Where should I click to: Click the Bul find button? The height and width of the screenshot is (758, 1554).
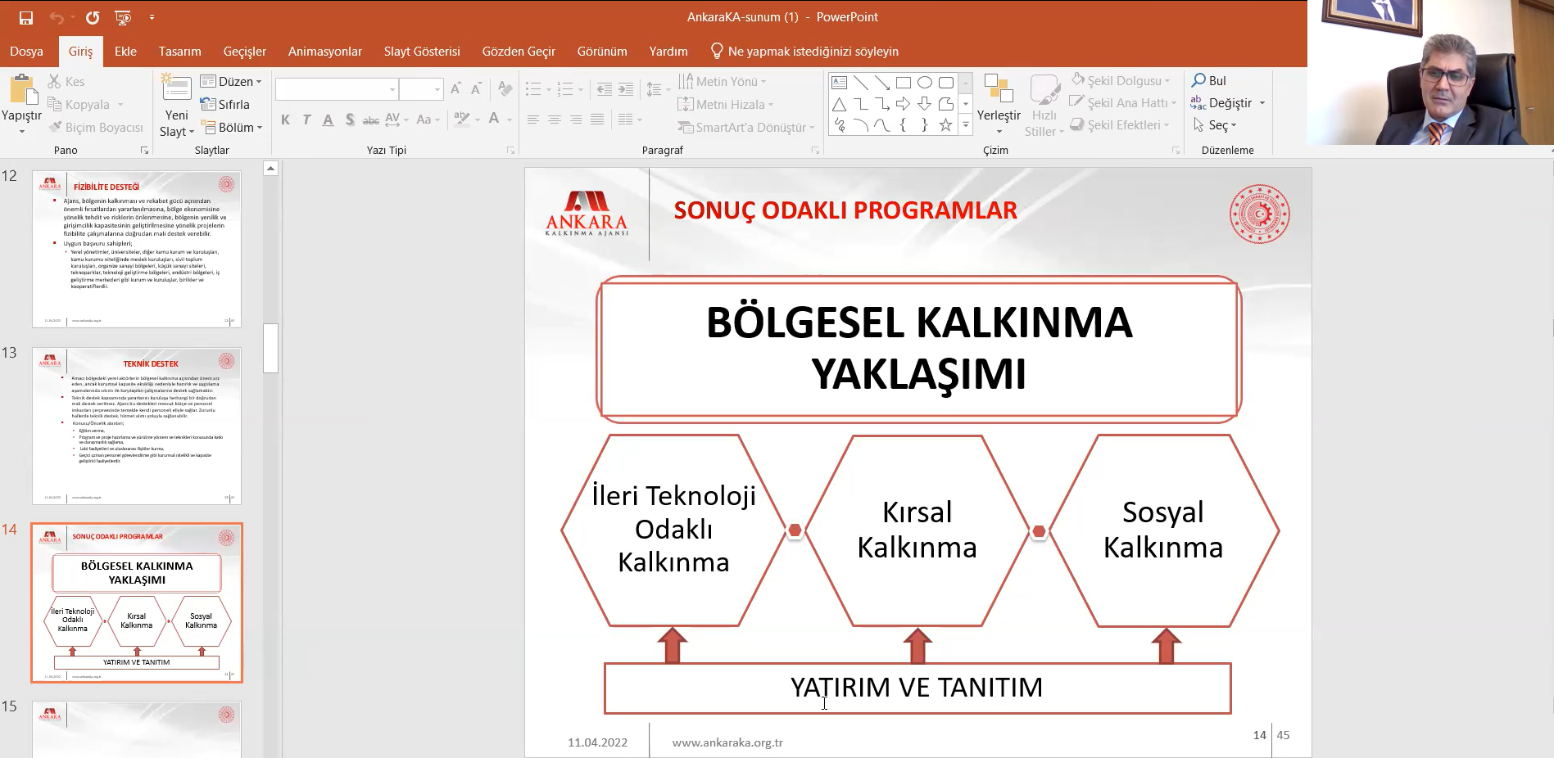(1209, 80)
